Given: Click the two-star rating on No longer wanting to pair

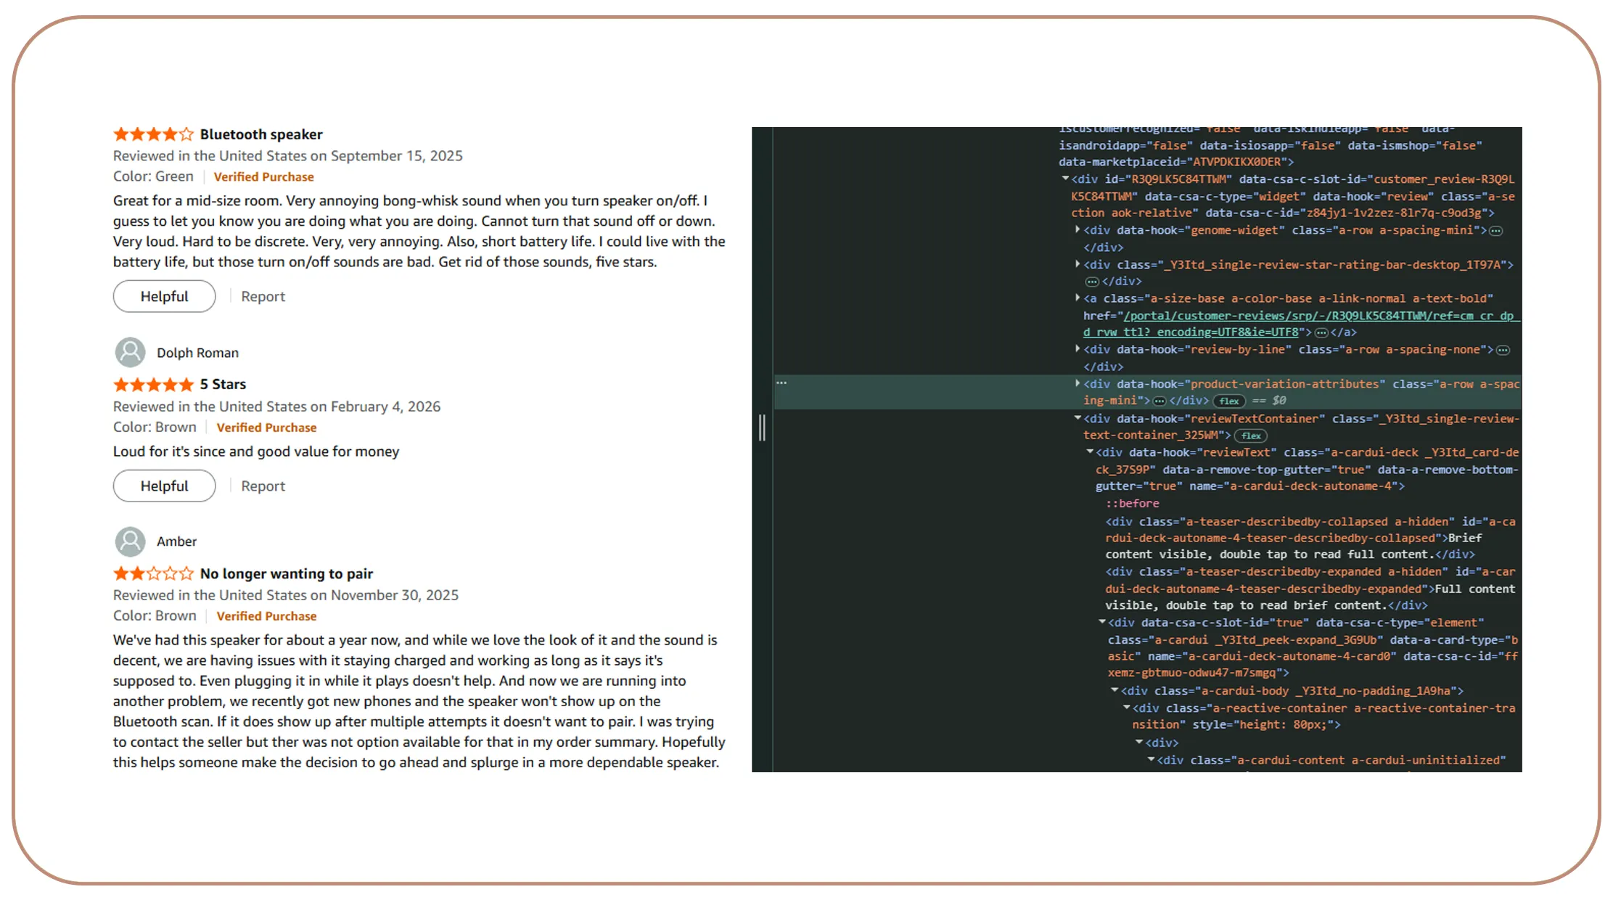Looking at the screenshot, I should pyautogui.click(x=153, y=573).
